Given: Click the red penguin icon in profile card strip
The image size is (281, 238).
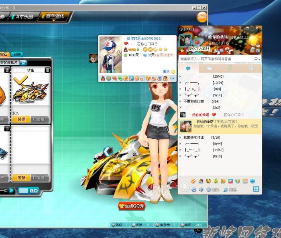Looking at the screenshot, I should pyautogui.click(x=103, y=78).
